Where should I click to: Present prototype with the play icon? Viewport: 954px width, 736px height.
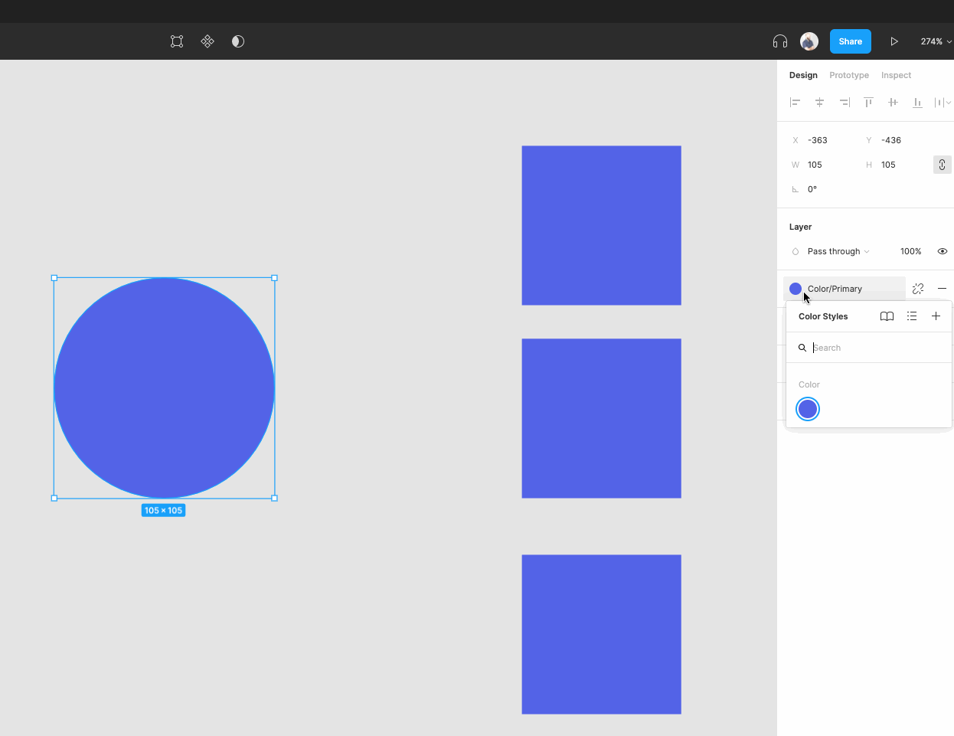tap(894, 41)
